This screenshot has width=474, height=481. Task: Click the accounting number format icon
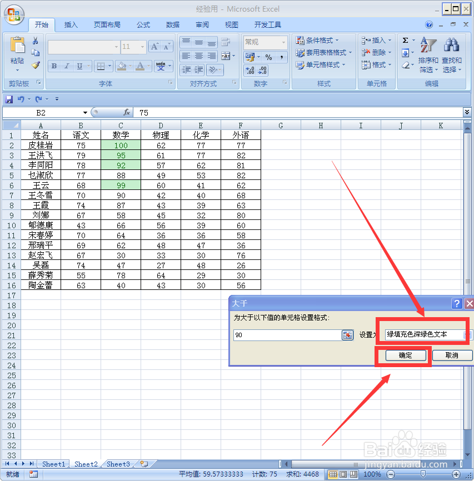(250, 57)
